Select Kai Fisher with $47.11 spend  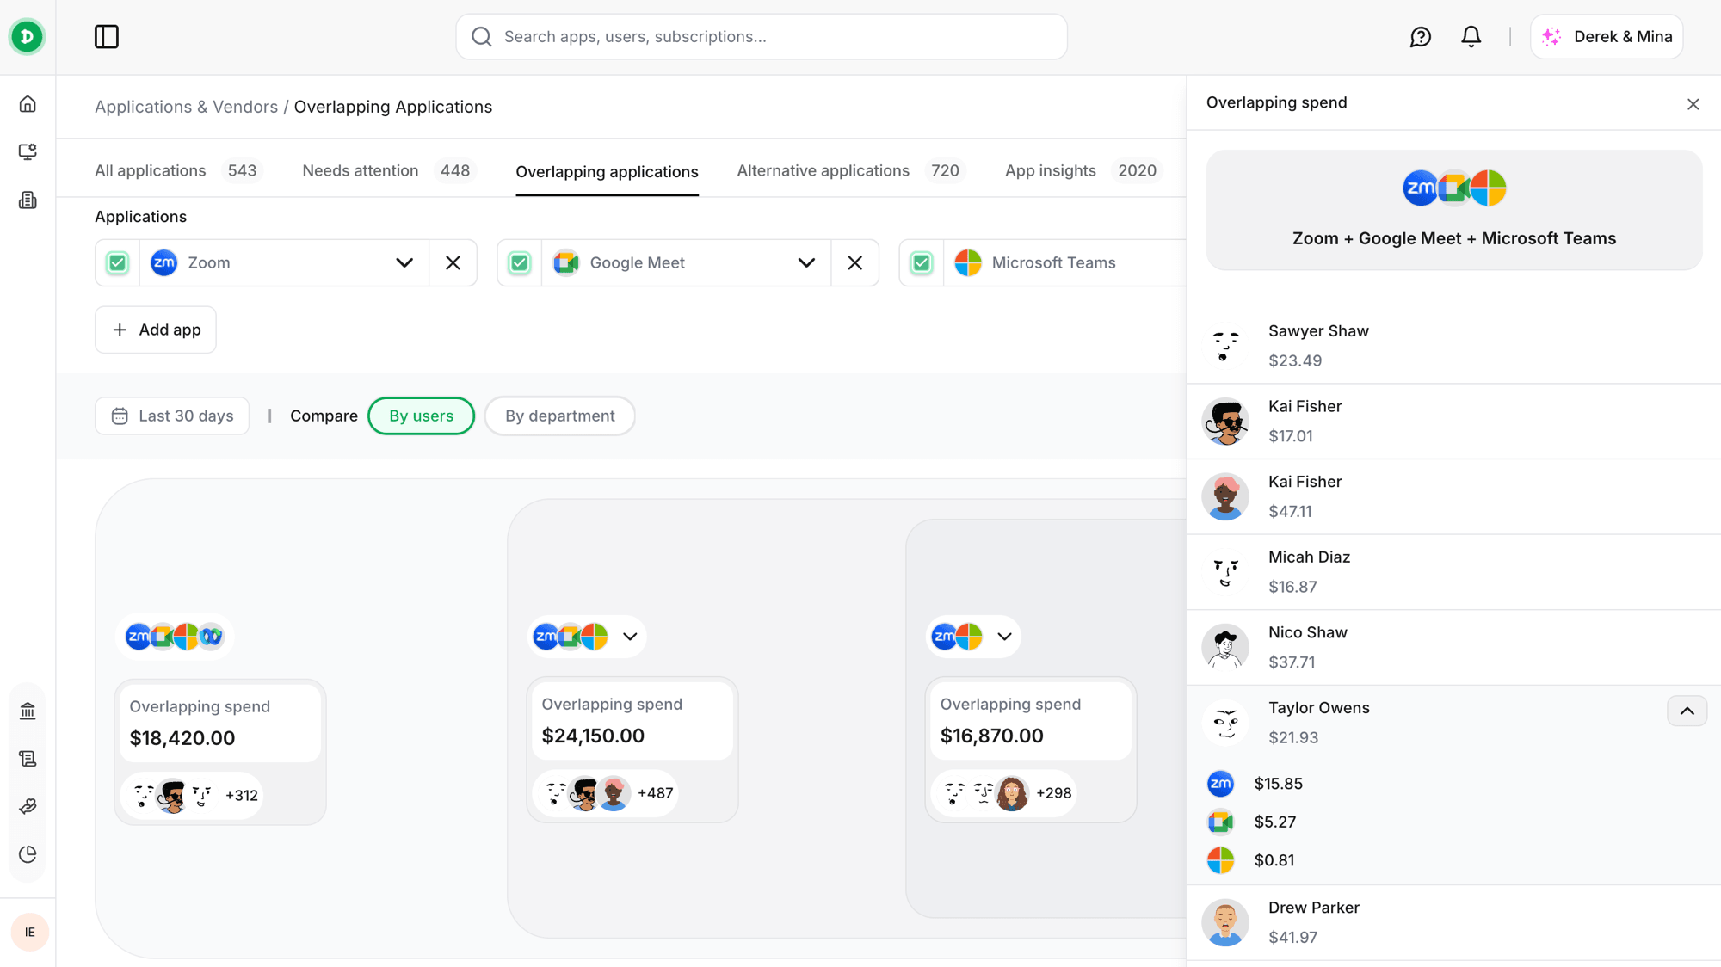(1453, 497)
